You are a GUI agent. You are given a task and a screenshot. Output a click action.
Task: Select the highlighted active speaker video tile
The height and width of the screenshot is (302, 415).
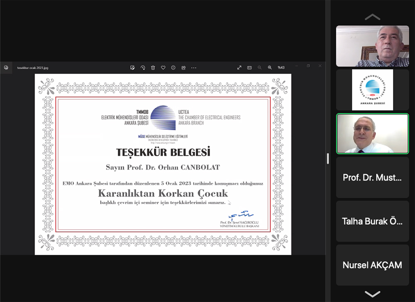372,134
